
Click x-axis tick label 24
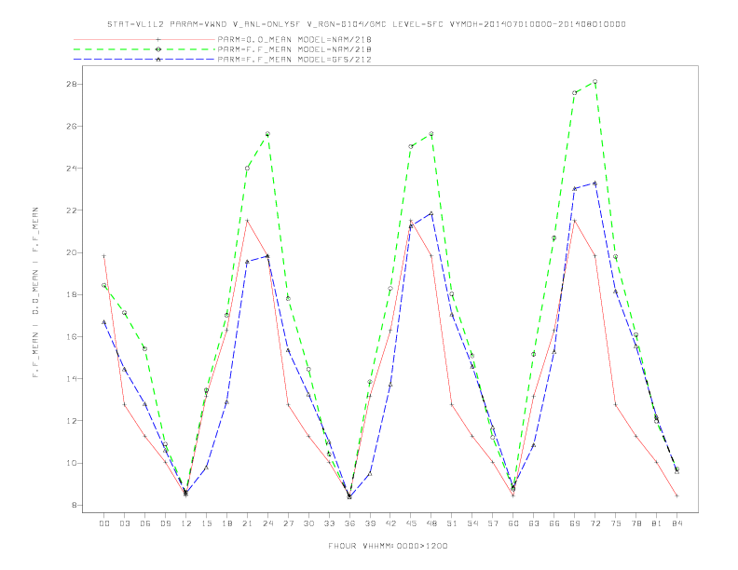coord(267,523)
